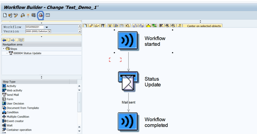Click the Test workflow icon
Image resolution: width=257 pixels, height=134 pixels.
click(33, 15)
